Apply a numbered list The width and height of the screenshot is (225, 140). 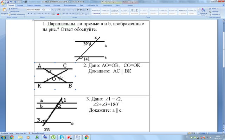point(69,10)
